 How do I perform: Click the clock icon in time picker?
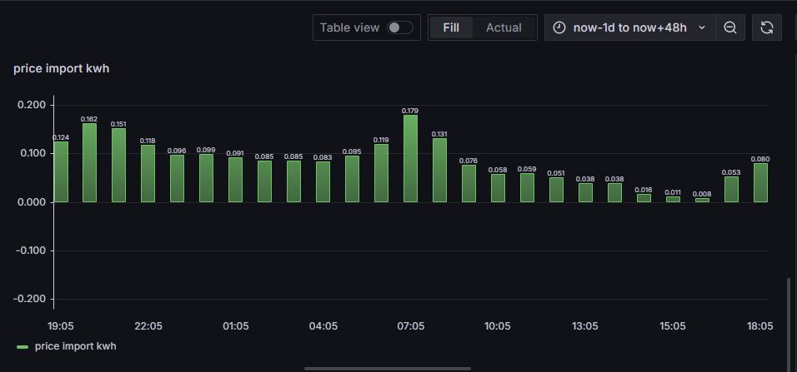pos(559,27)
